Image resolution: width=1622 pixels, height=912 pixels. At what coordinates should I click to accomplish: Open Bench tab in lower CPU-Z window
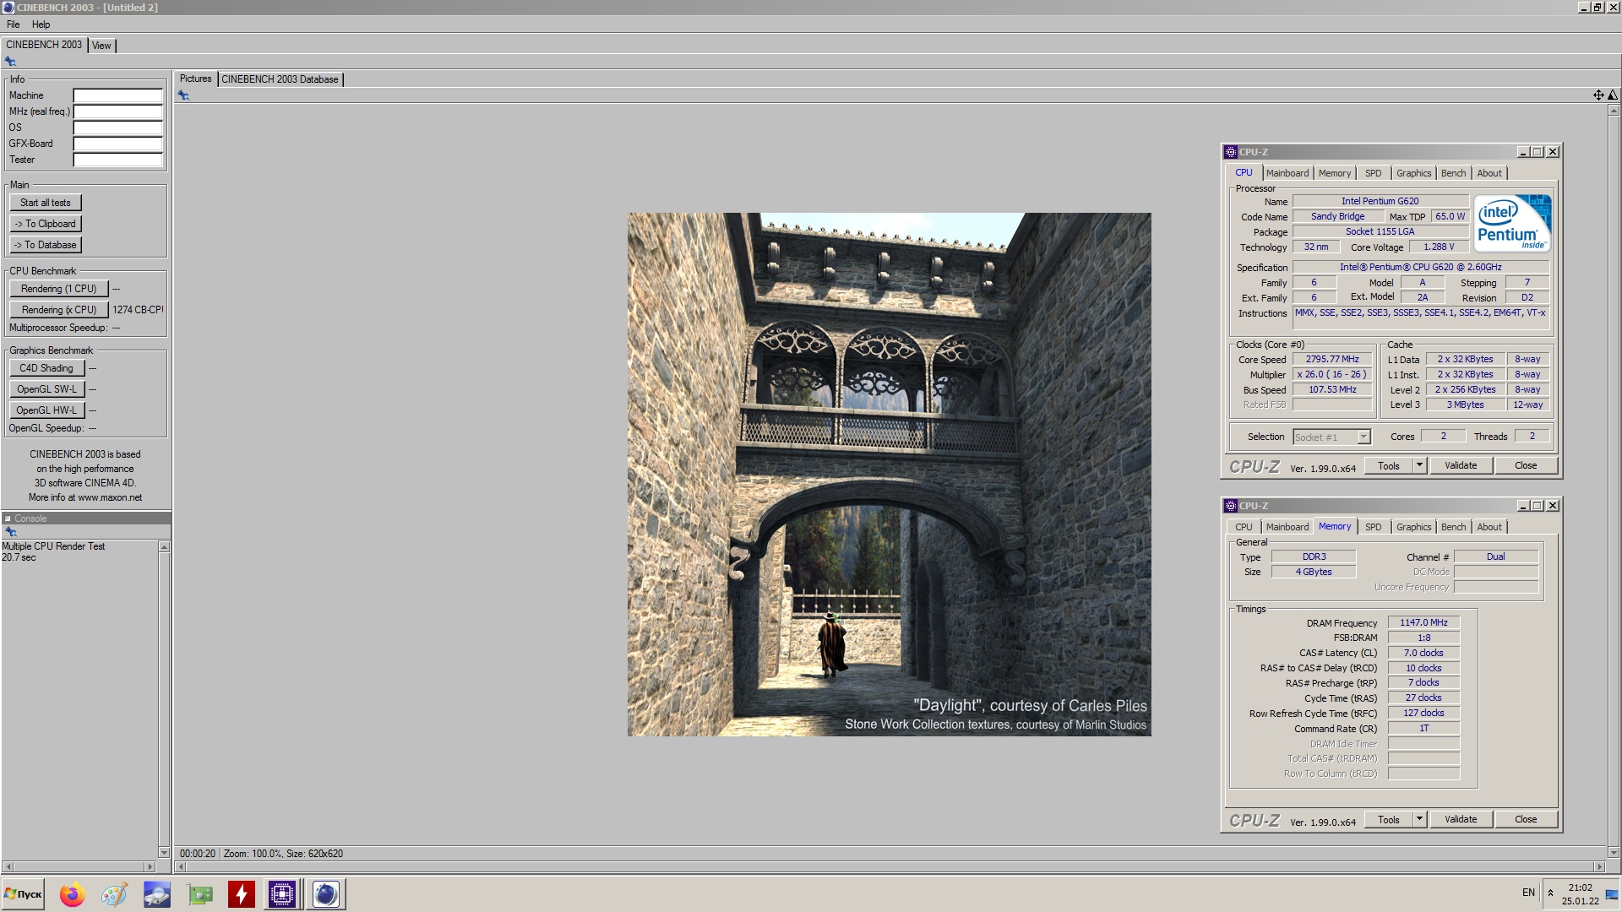(1453, 527)
